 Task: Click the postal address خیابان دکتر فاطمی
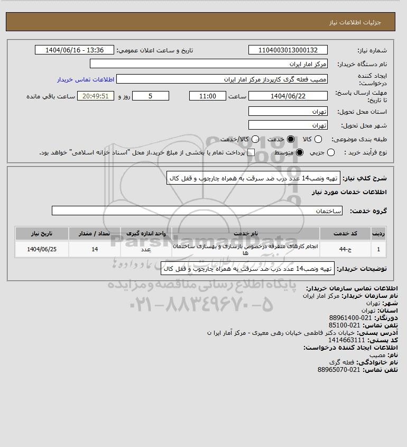281,333
